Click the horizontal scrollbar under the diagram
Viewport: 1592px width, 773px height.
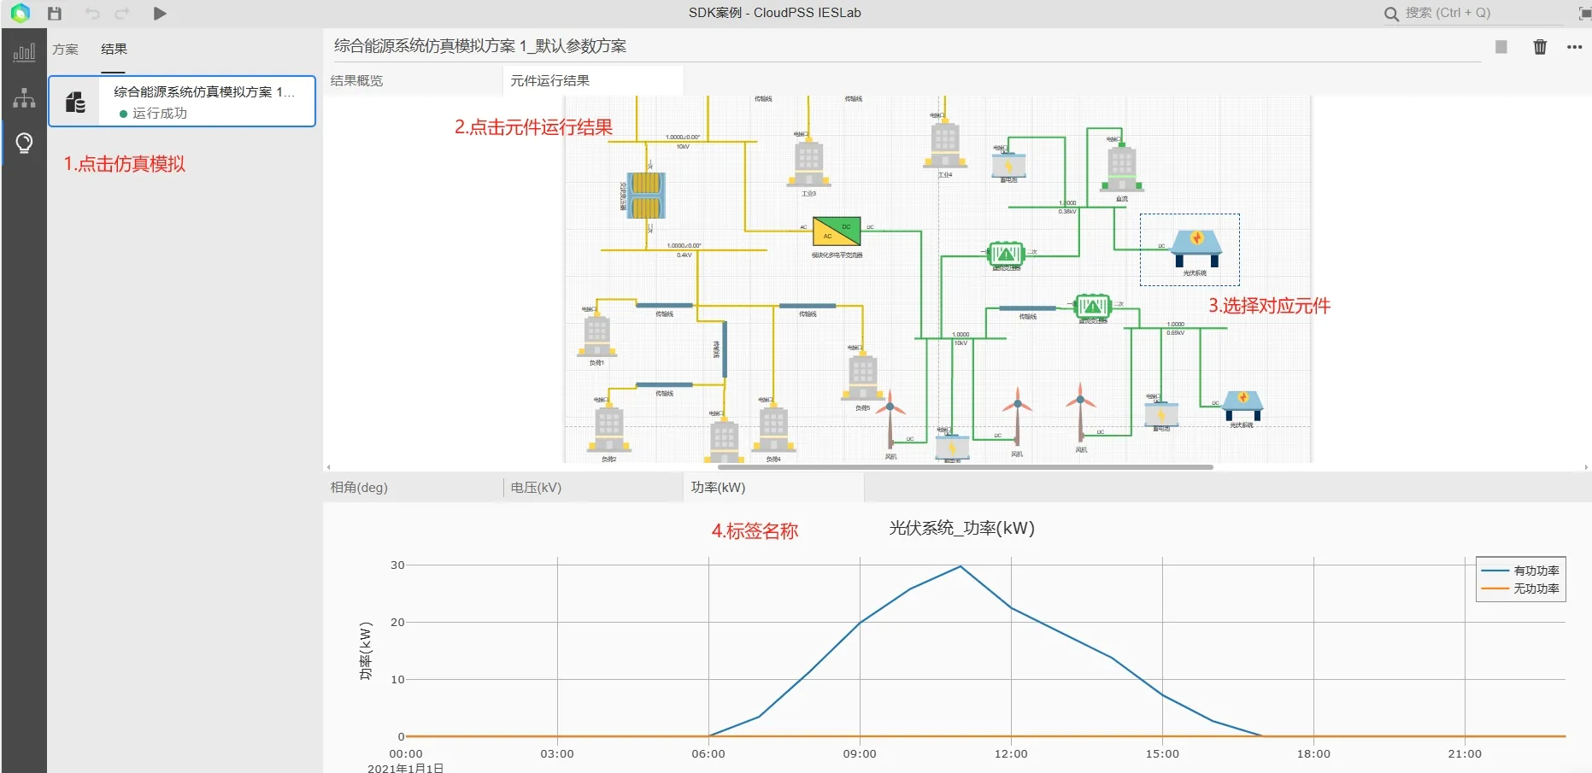pyautogui.click(x=966, y=467)
